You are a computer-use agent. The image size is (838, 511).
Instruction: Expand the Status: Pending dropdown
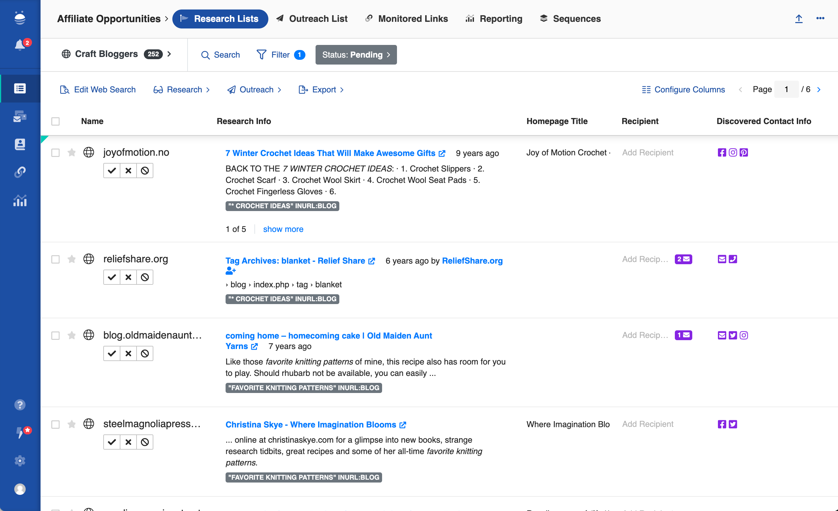(x=356, y=55)
